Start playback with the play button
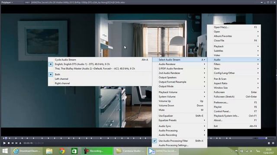The image size is (277, 155). [x=4, y=143]
